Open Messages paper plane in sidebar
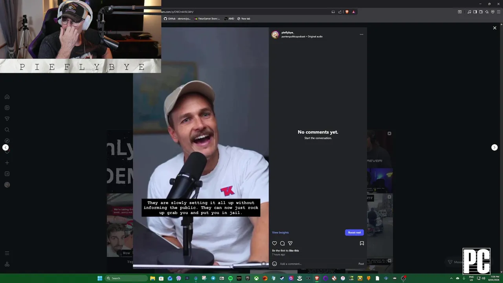Viewport: 503px width, 283px height. pyautogui.click(x=7, y=119)
